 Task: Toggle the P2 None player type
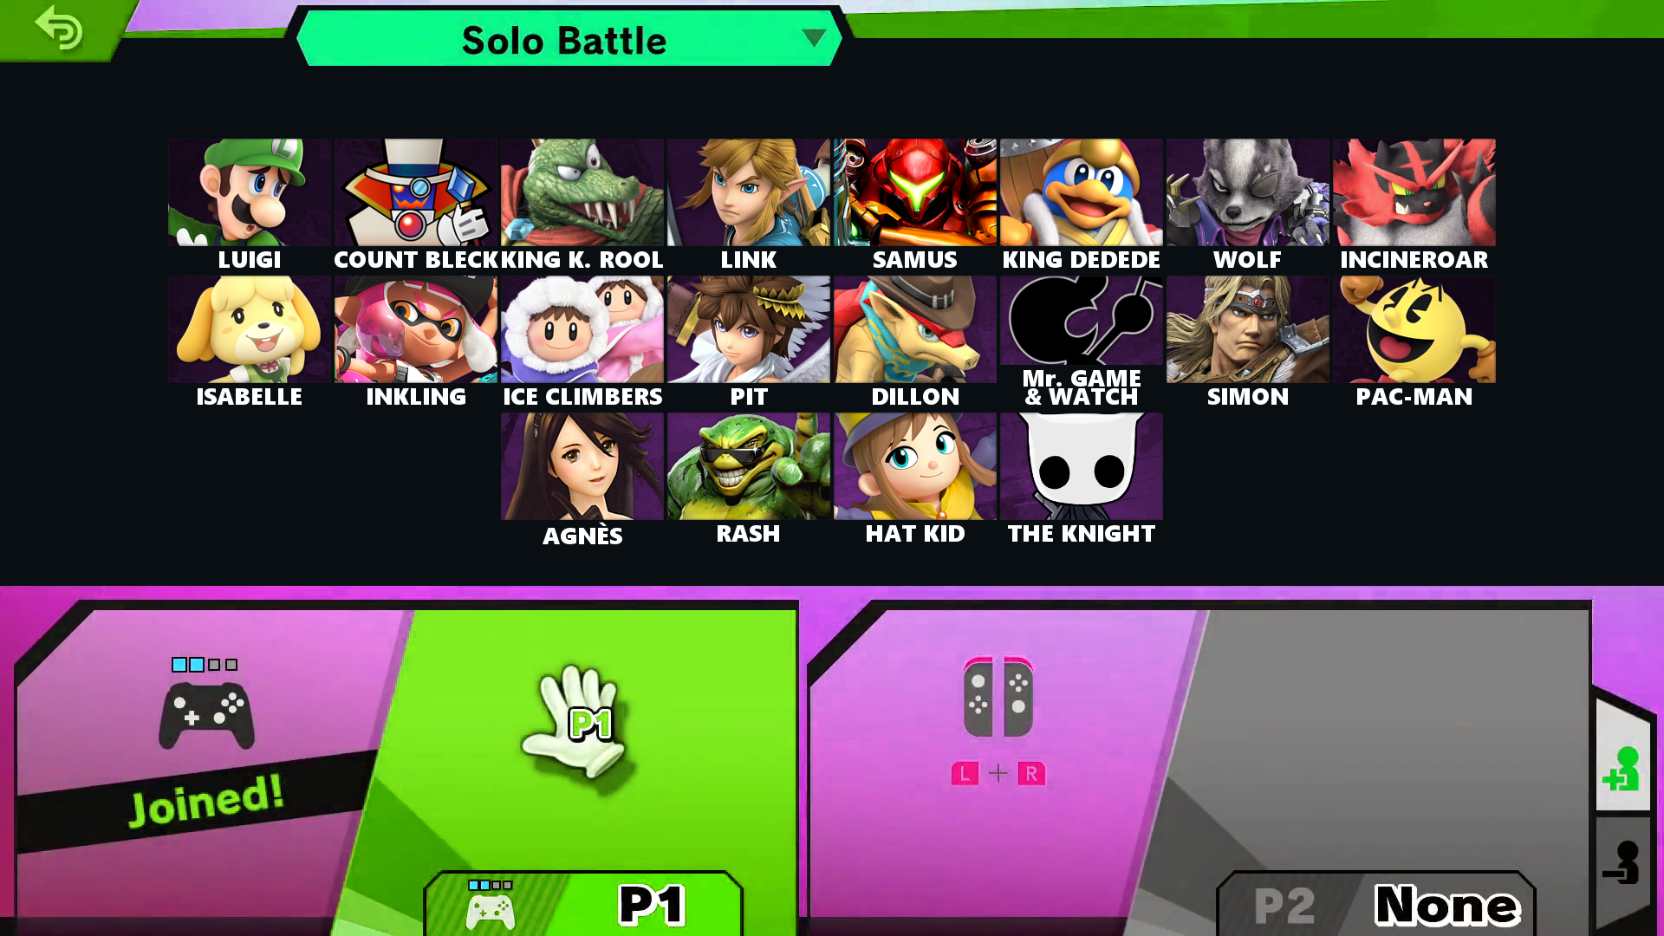[1376, 904]
